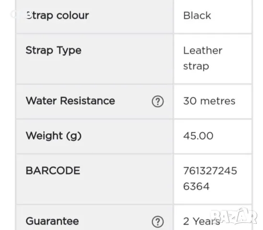This screenshot has height=230, width=263.
Task: Click the Strap Type label
Action: click(53, 50)
